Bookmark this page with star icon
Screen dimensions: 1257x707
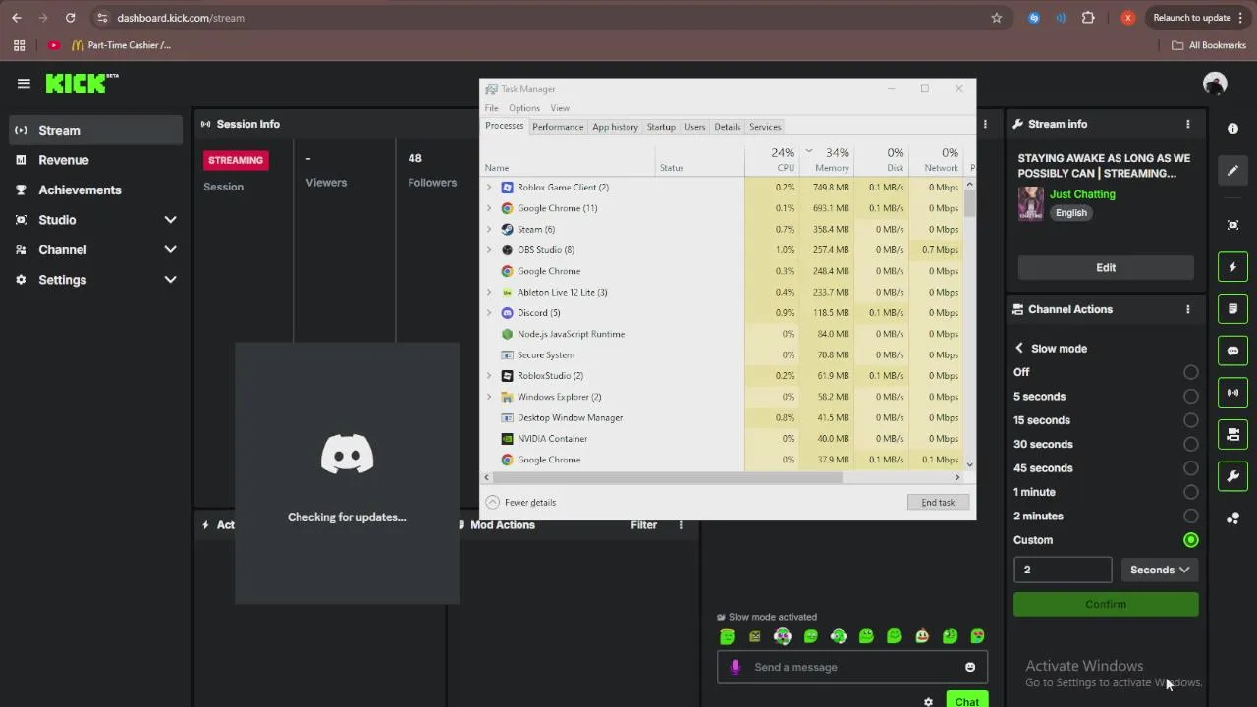coord(997,18)
